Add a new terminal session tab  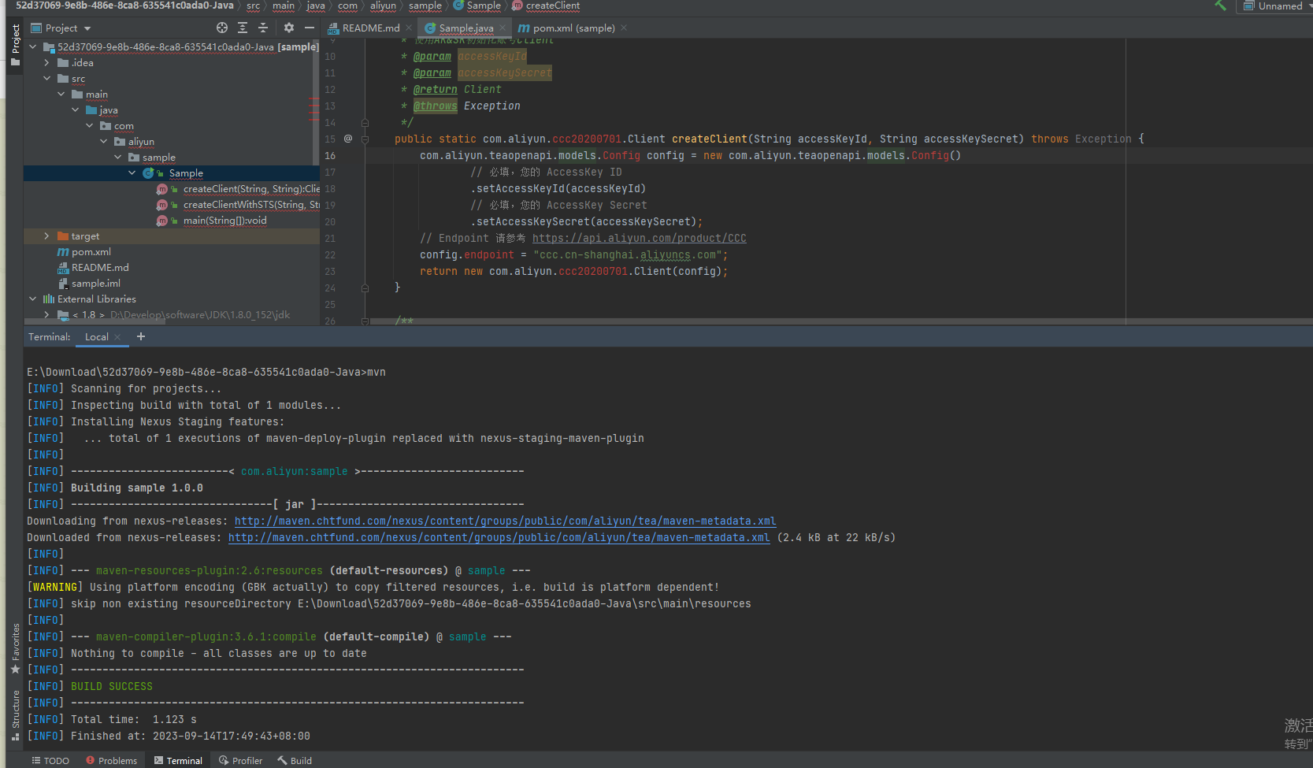(x=141, y=336)
